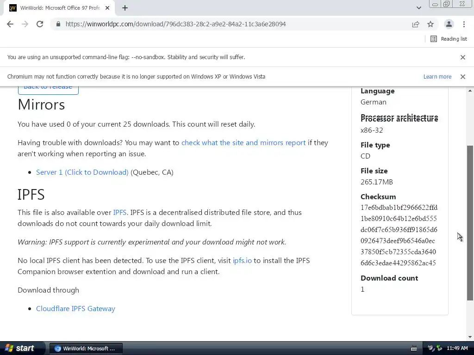Expand the tab search dropdown arrow
Viewport: 474px width, 355px height.
pos(418,8)
